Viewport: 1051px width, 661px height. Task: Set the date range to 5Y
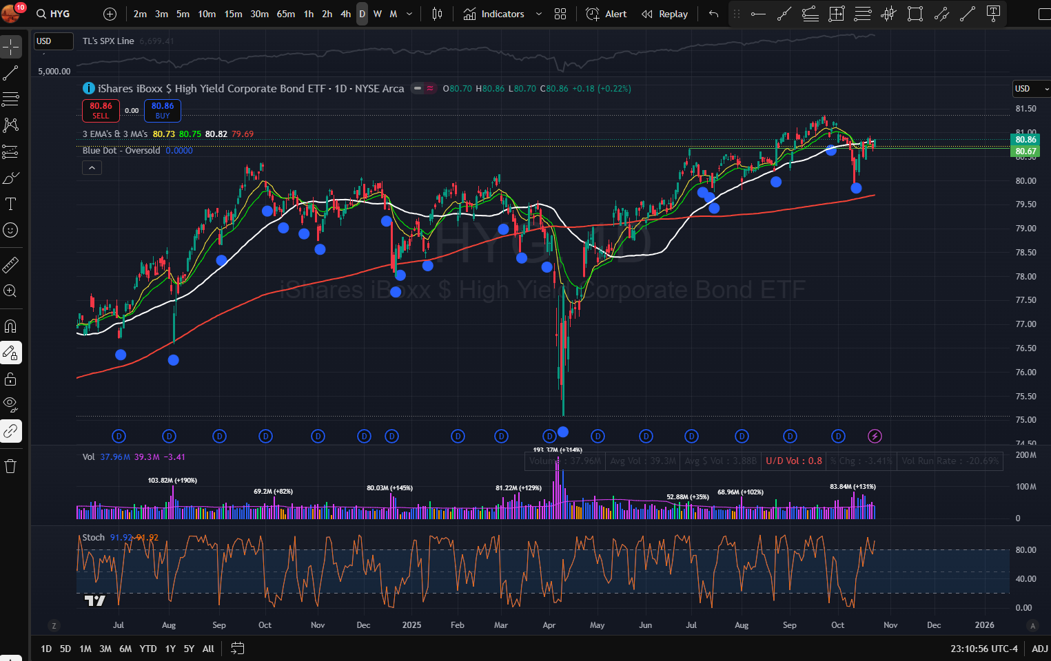tap(189, 649)
